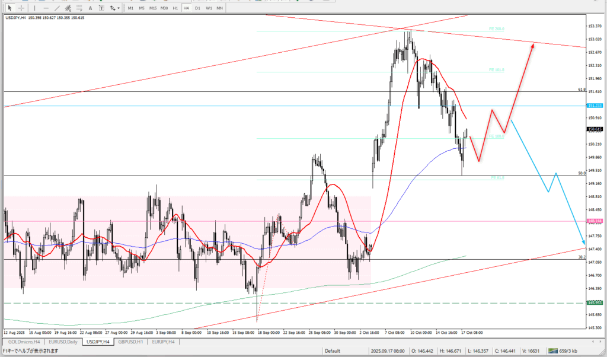Draw a vertical line on chart
The width and height of the screenshot is (607, 357).
coord(35,8)
